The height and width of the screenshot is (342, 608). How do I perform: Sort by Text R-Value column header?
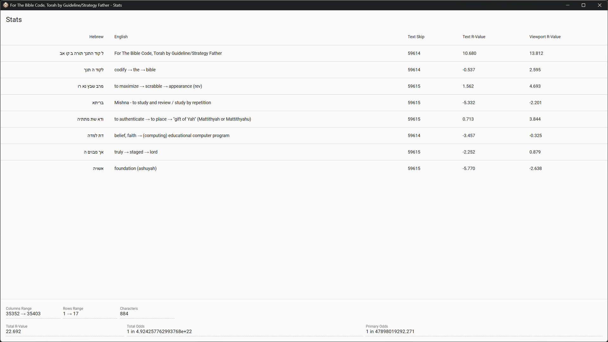(x=474, y=37)
